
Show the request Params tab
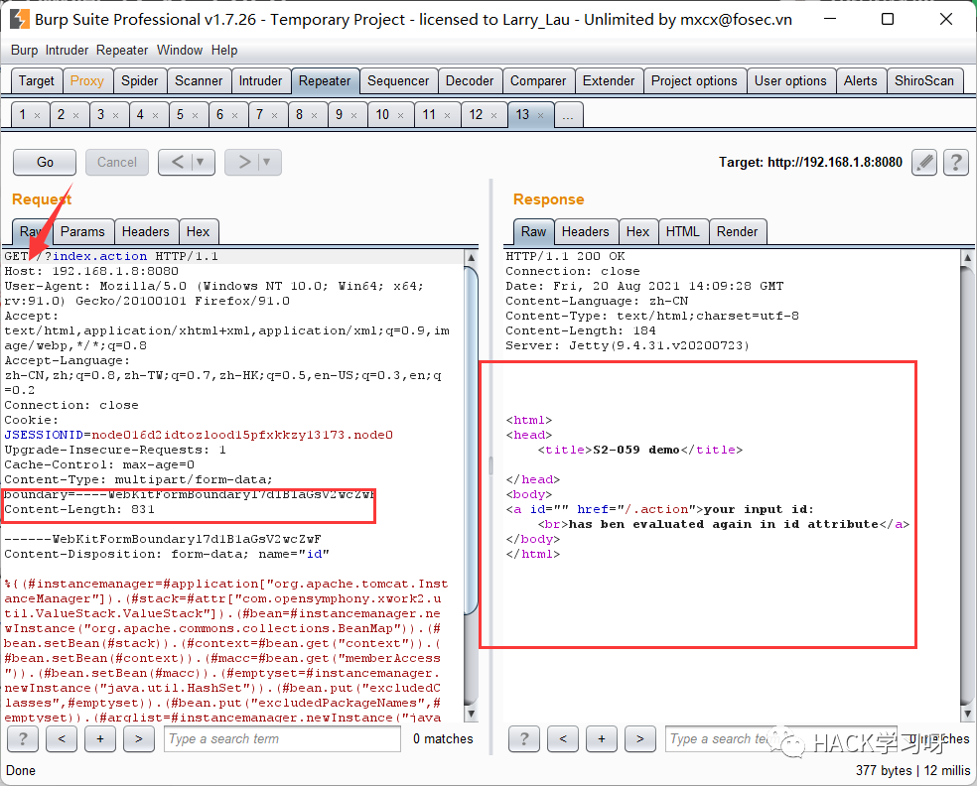pos(82,231)
